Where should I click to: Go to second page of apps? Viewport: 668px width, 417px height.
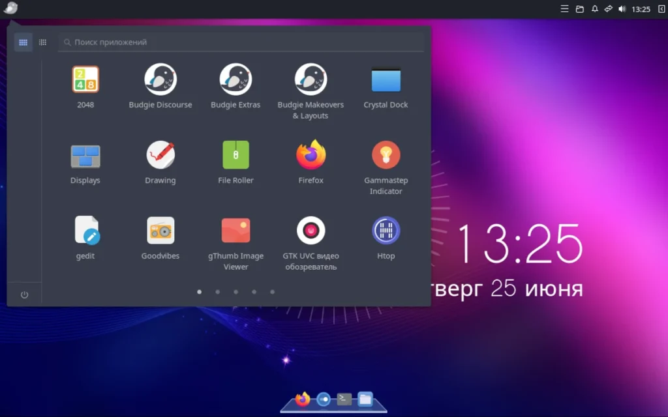[x=218, y=292]
